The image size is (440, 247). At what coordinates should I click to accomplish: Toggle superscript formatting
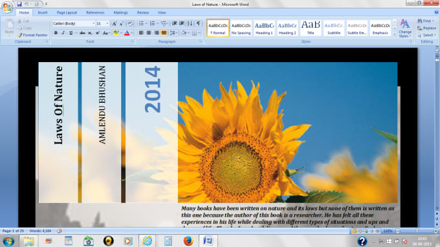97,33
